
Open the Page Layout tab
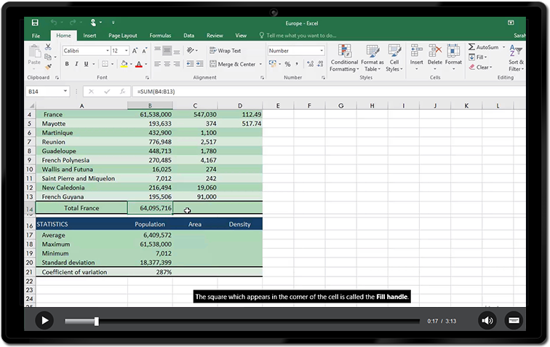(123, 35)
